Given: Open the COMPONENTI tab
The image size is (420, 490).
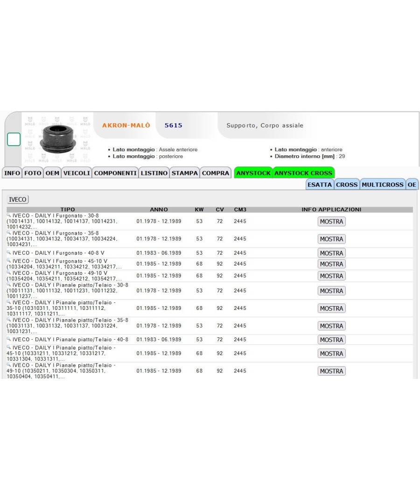Looking at the screenshot, I should click(x=115, y=173).
